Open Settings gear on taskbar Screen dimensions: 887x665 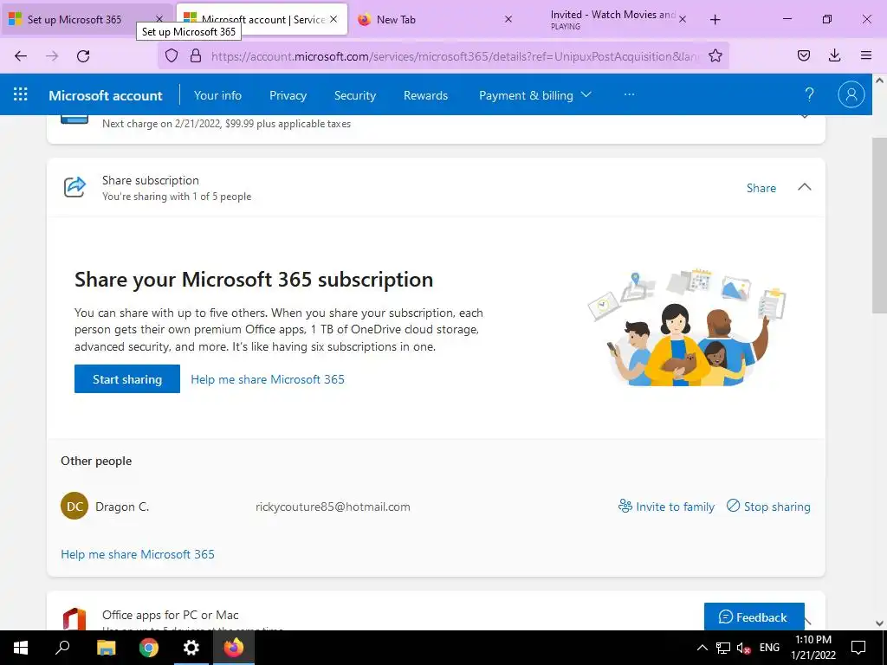(x=191, y=648)
